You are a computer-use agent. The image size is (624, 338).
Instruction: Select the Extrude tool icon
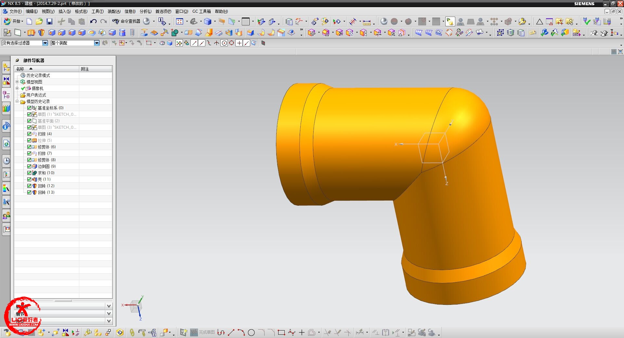31,33
